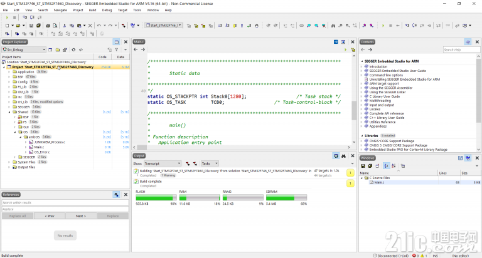This screenshot has height=258, width=482.
Task: Click the project properties icon in Project Explorer
Action: [65, 49]
